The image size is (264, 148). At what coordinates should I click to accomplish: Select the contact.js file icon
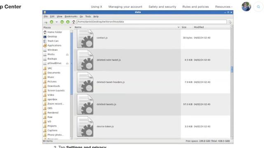[85, 39]
